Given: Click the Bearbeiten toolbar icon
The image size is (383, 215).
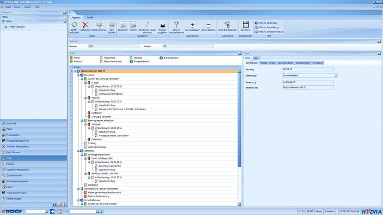Looking at the screenshot, I should click(x=123, y=25).
